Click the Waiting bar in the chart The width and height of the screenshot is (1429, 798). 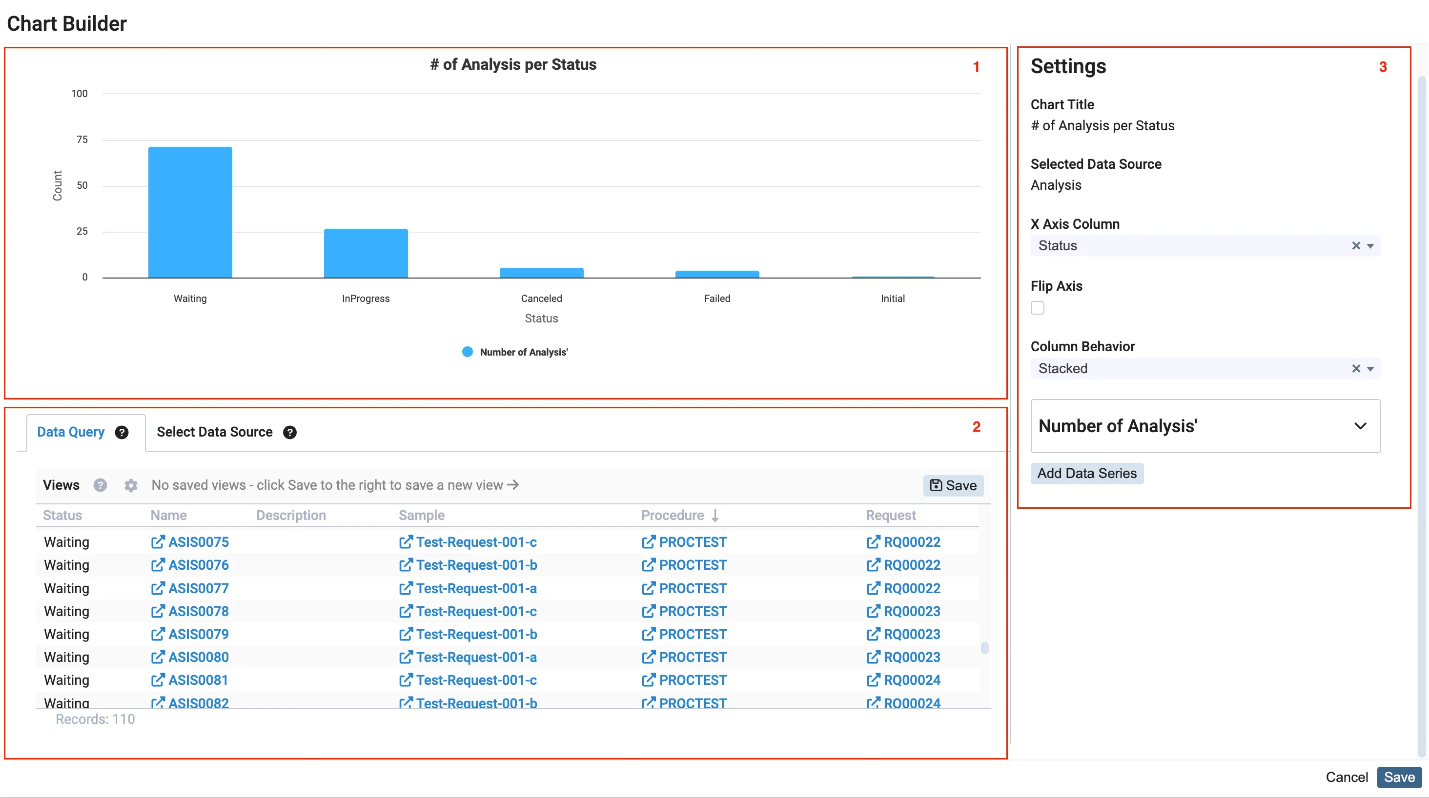tap(190, 212)
